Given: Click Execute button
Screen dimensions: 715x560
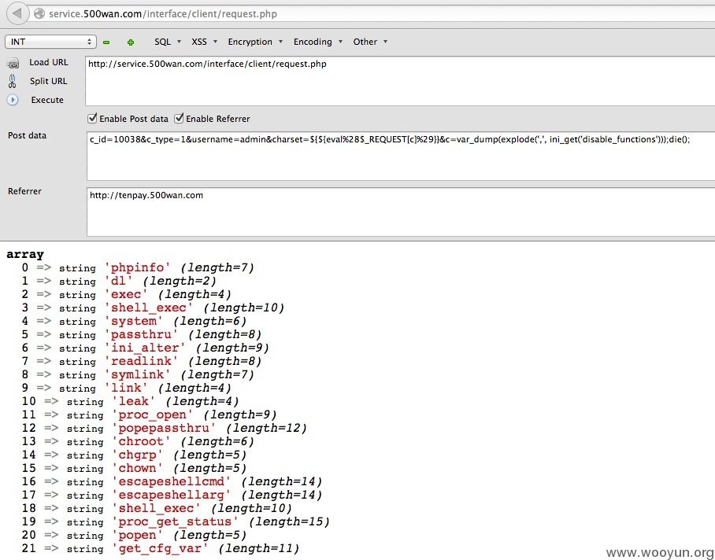Looking at the screenshot, I should [47, 100].
